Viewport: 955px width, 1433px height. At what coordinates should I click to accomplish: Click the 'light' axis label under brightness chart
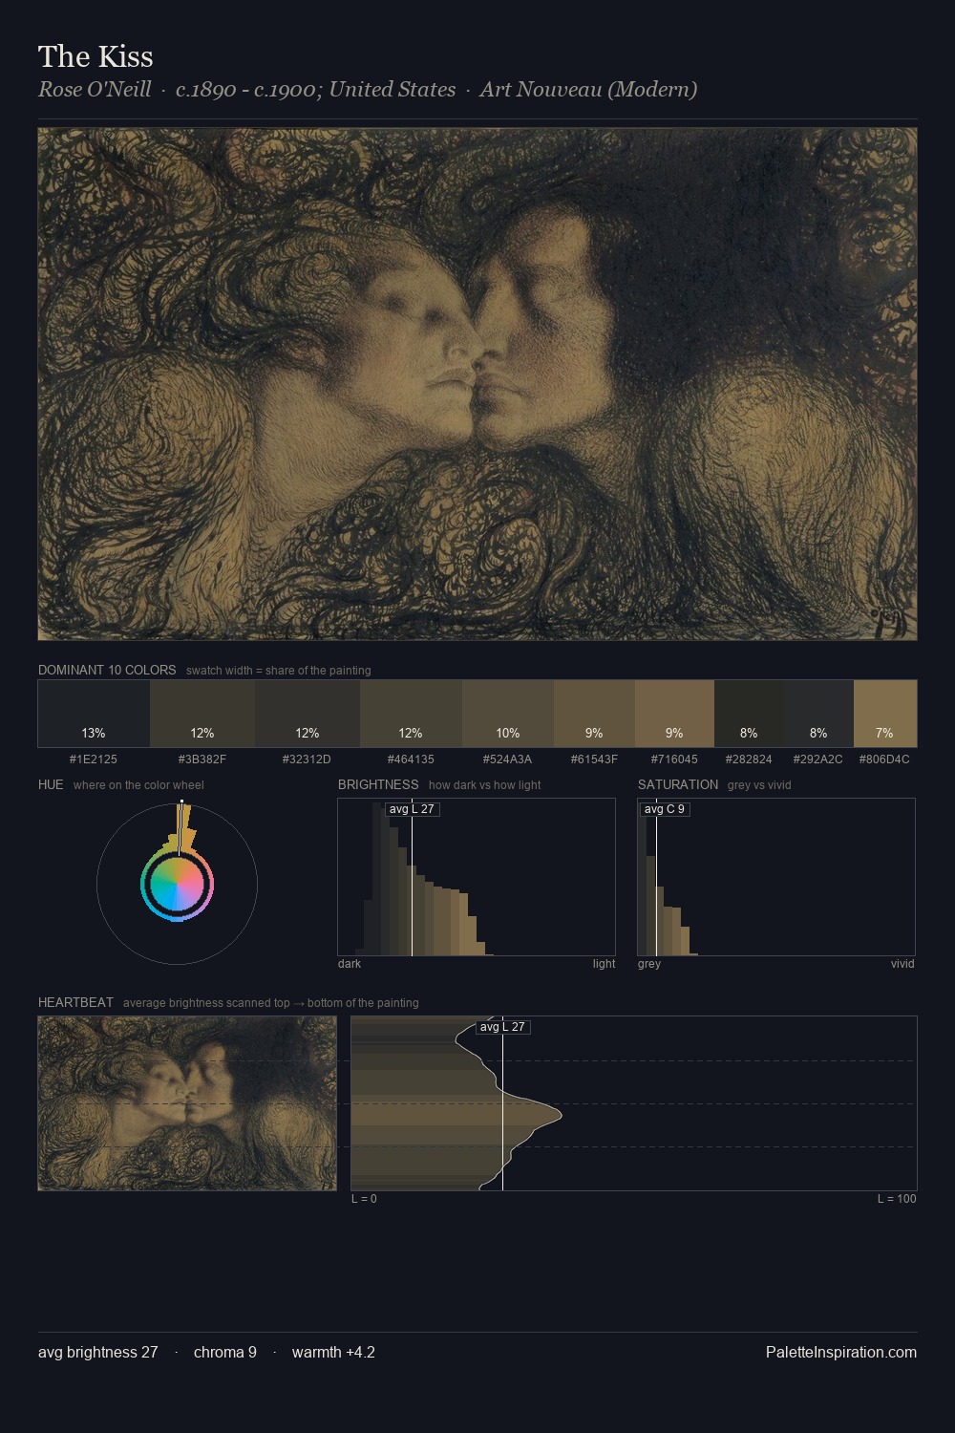click(604, 964)
